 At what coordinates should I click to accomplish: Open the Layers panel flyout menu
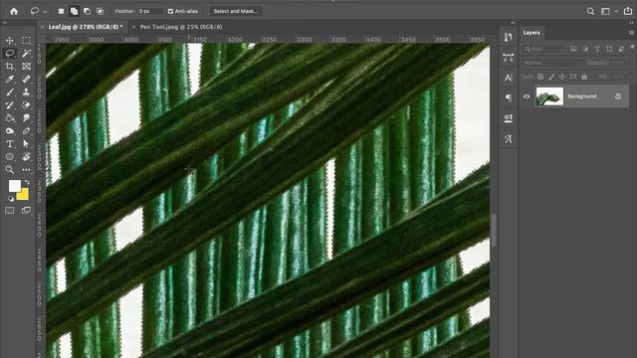click(x=631, y=33)
